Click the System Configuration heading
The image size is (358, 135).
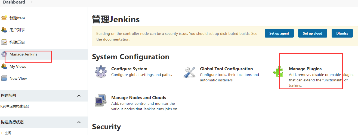[x=131, y=57]
